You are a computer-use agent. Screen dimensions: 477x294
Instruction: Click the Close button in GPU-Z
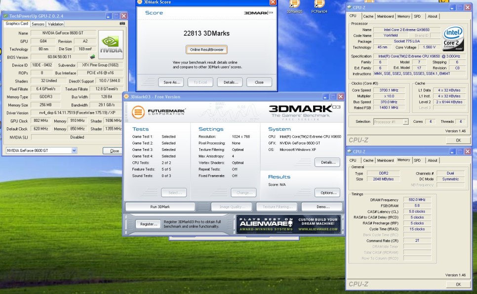[113, 151]
